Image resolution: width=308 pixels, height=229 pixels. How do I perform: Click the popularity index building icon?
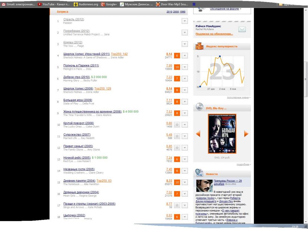(199, 46)
